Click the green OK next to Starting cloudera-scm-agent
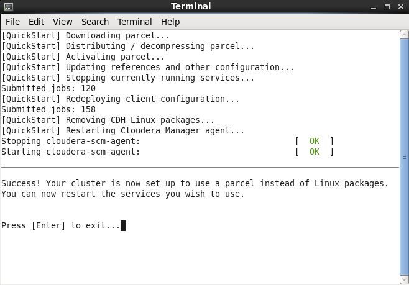This screenshot has height=285, width=409. click(x=315, y=152)
